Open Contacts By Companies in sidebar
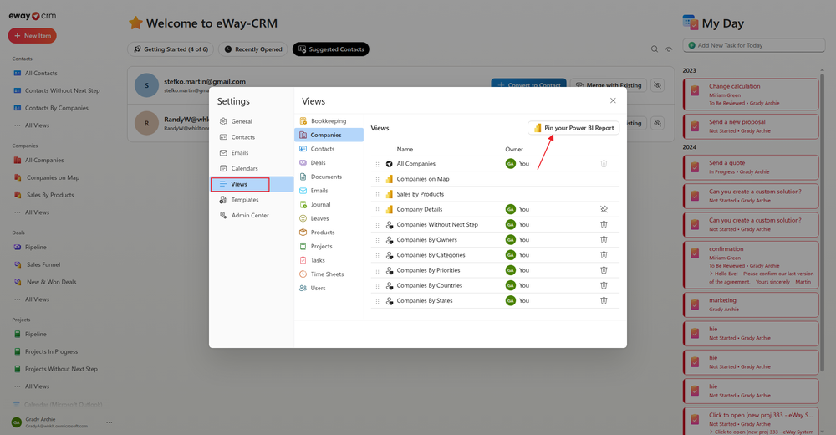 57,108
